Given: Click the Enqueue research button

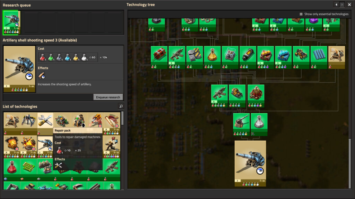Looking at the screenshot, I should [108, 97].
